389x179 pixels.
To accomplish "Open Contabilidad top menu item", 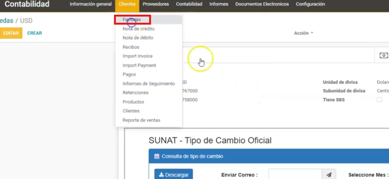I will click(x=189, y=4).
